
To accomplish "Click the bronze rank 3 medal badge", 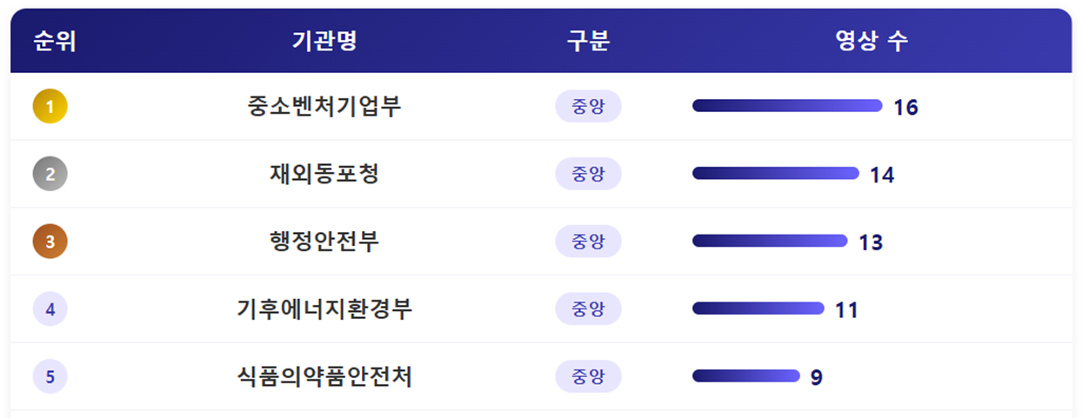I will [50, 242].
